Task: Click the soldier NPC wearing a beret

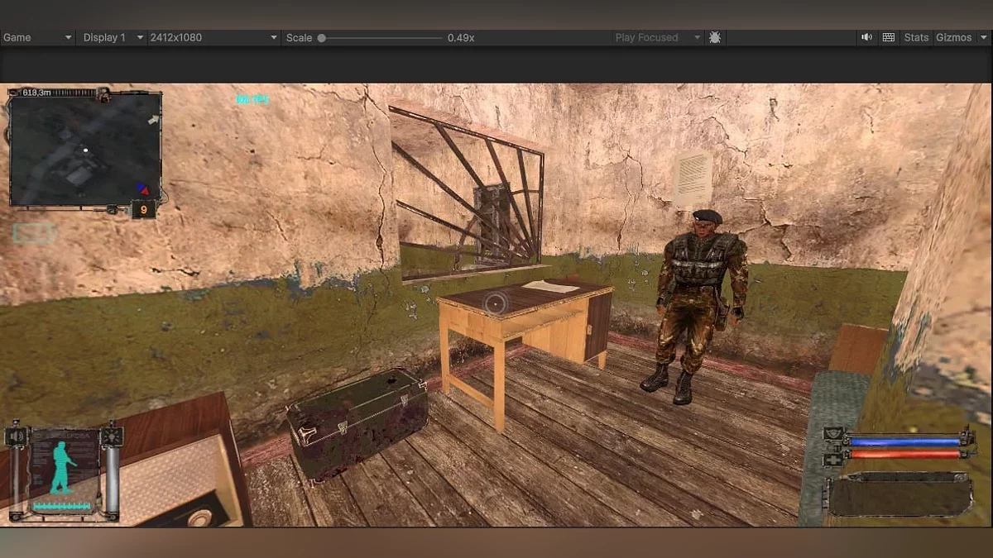Action: tap(699, 304)
